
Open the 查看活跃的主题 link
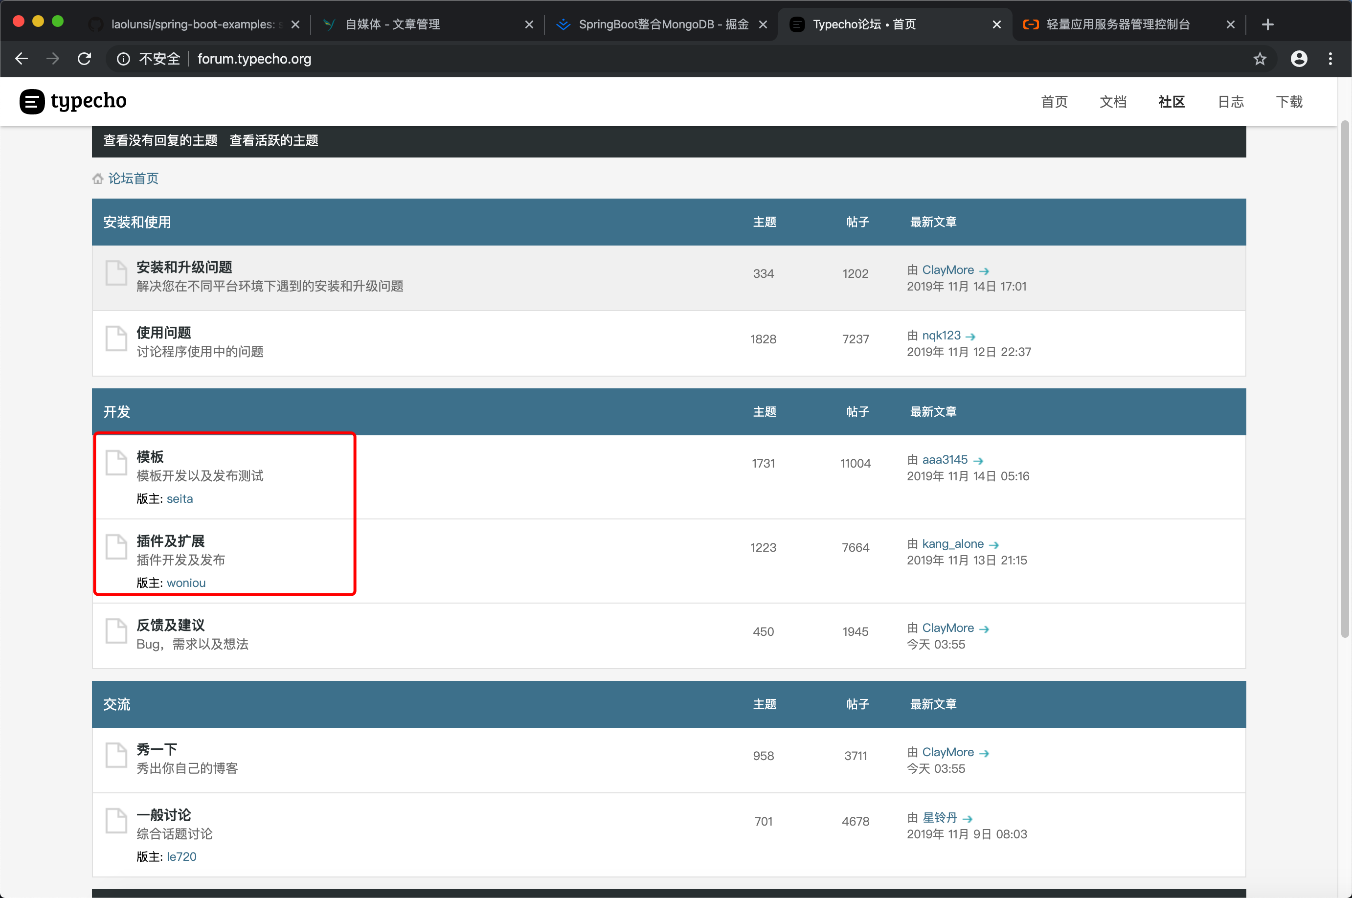click(273, 140)
